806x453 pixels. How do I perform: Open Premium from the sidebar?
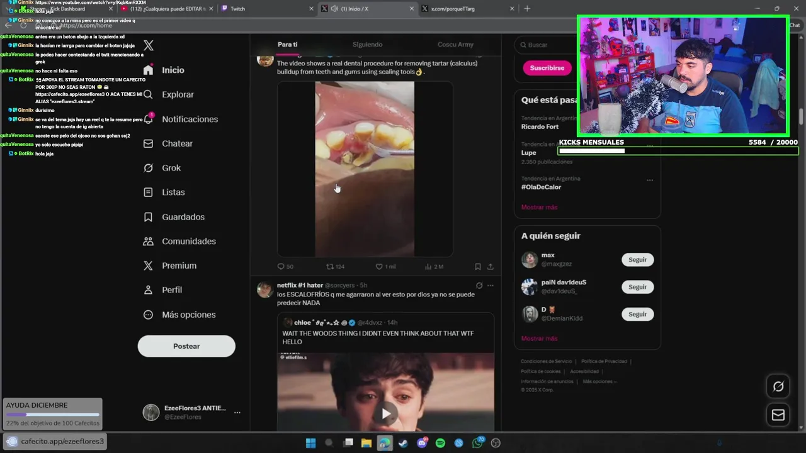coord(170,266)
